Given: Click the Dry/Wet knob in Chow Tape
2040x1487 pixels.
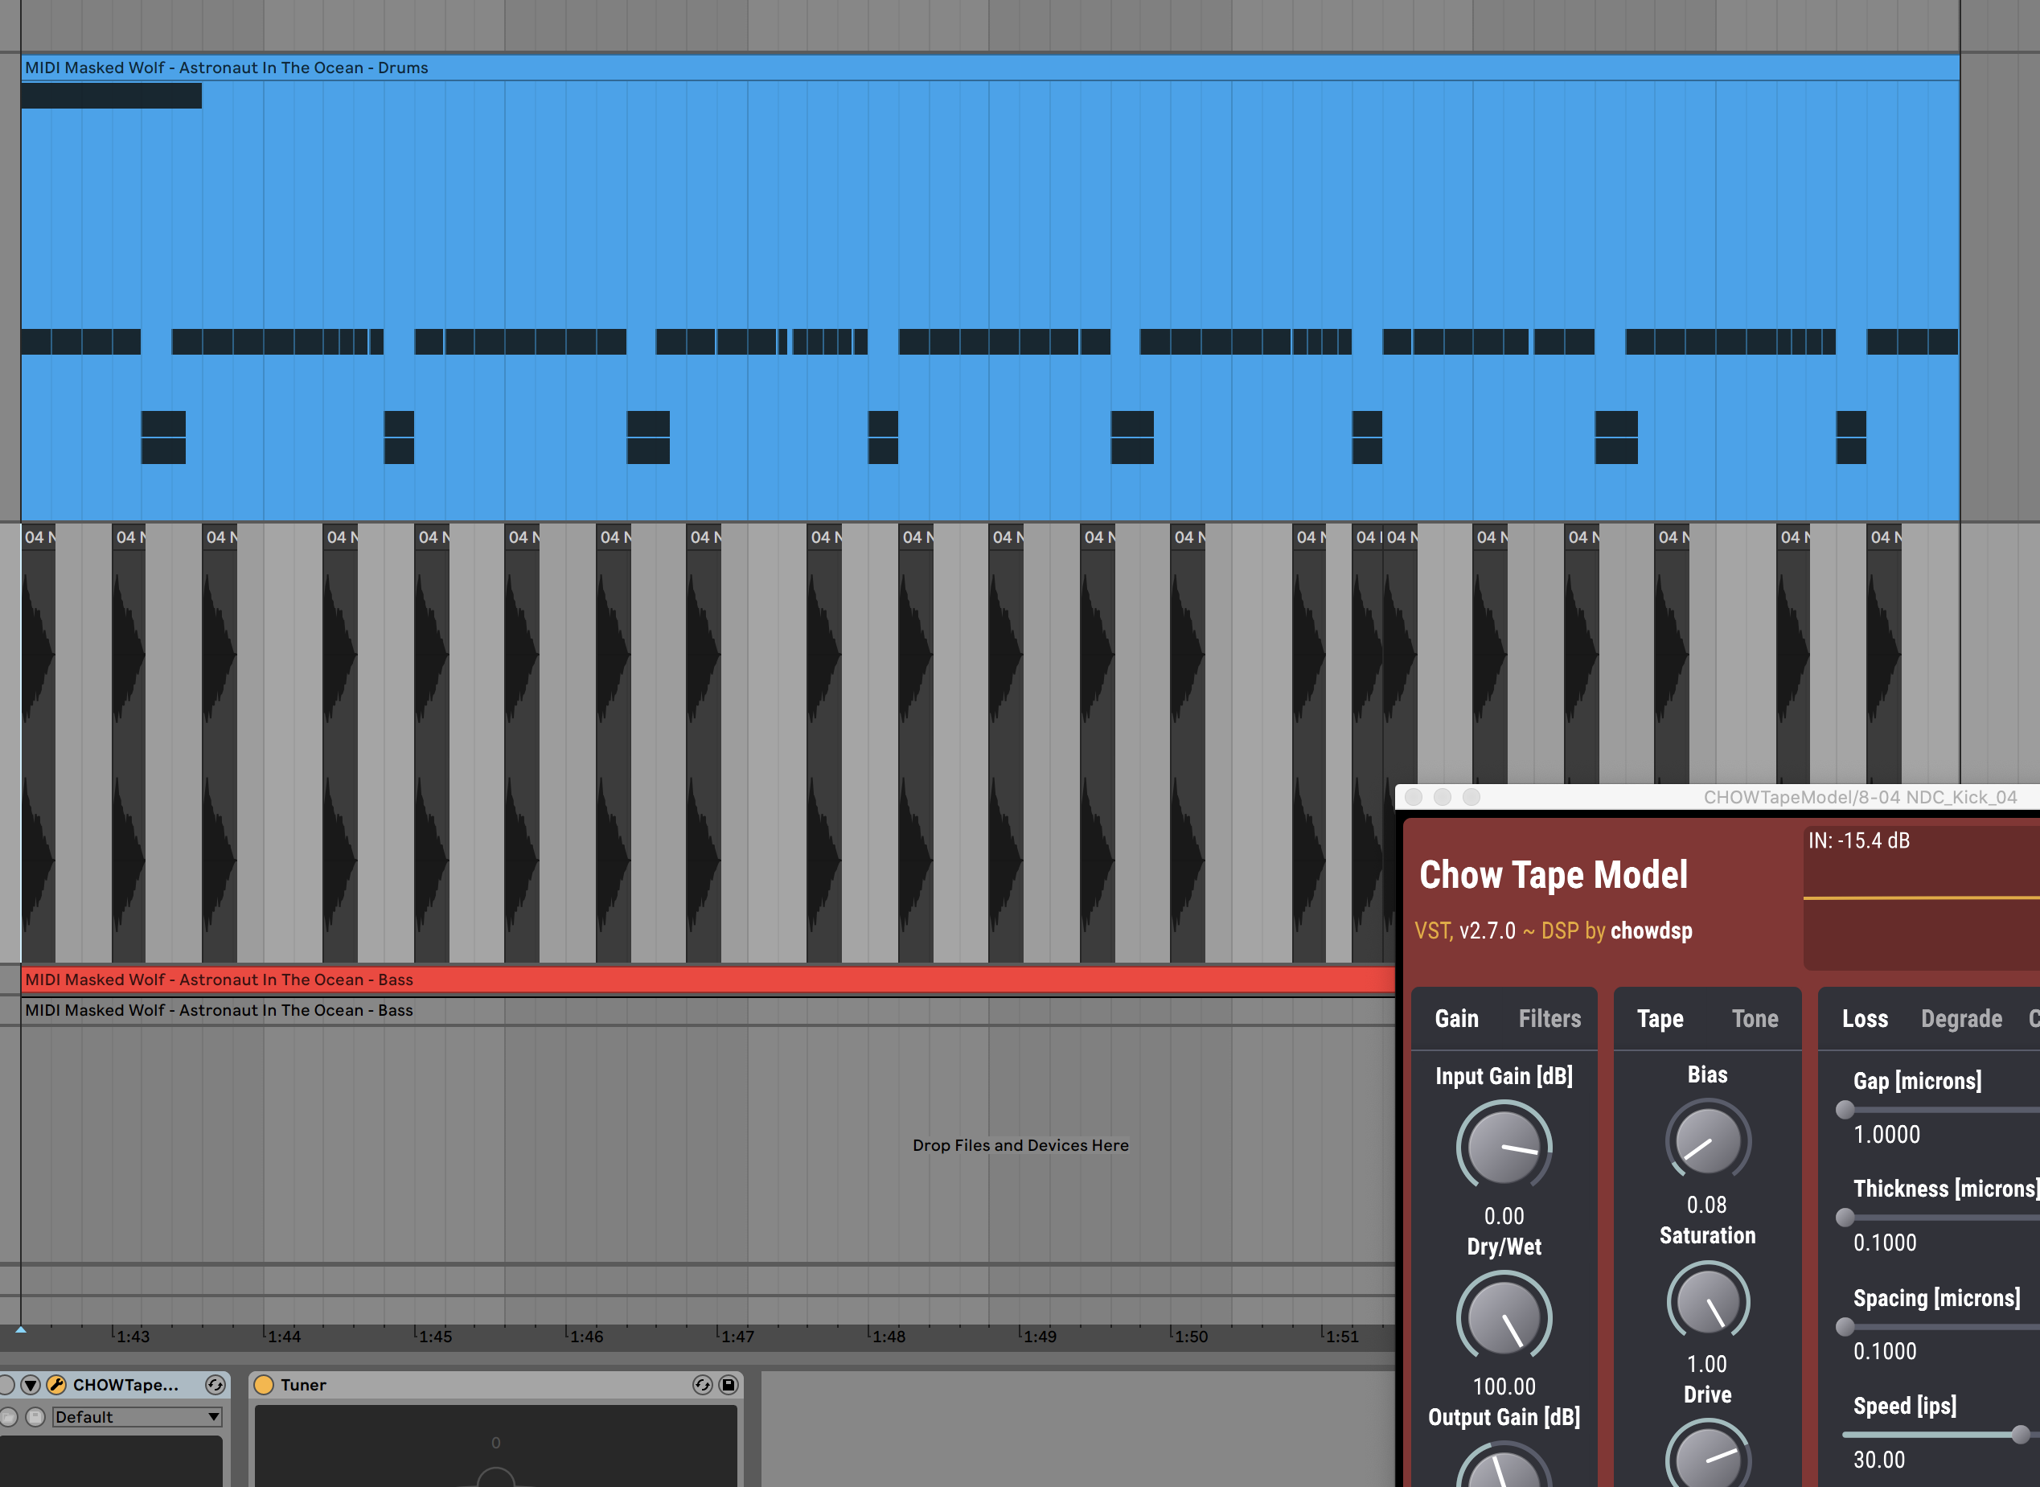Looking at the screenshot, I should pyautogui.click(x=1504, y=1318).
